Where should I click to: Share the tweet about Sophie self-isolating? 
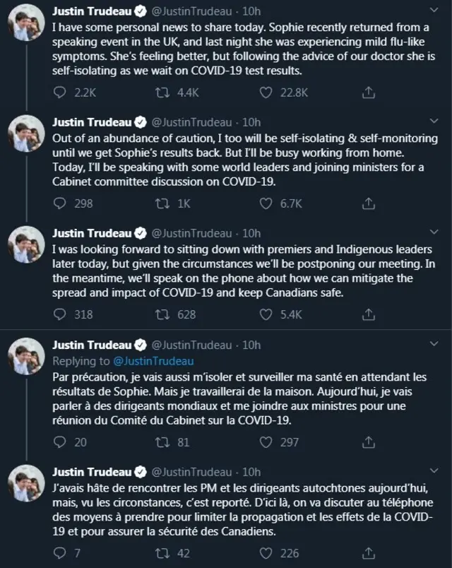click(368, 93)
